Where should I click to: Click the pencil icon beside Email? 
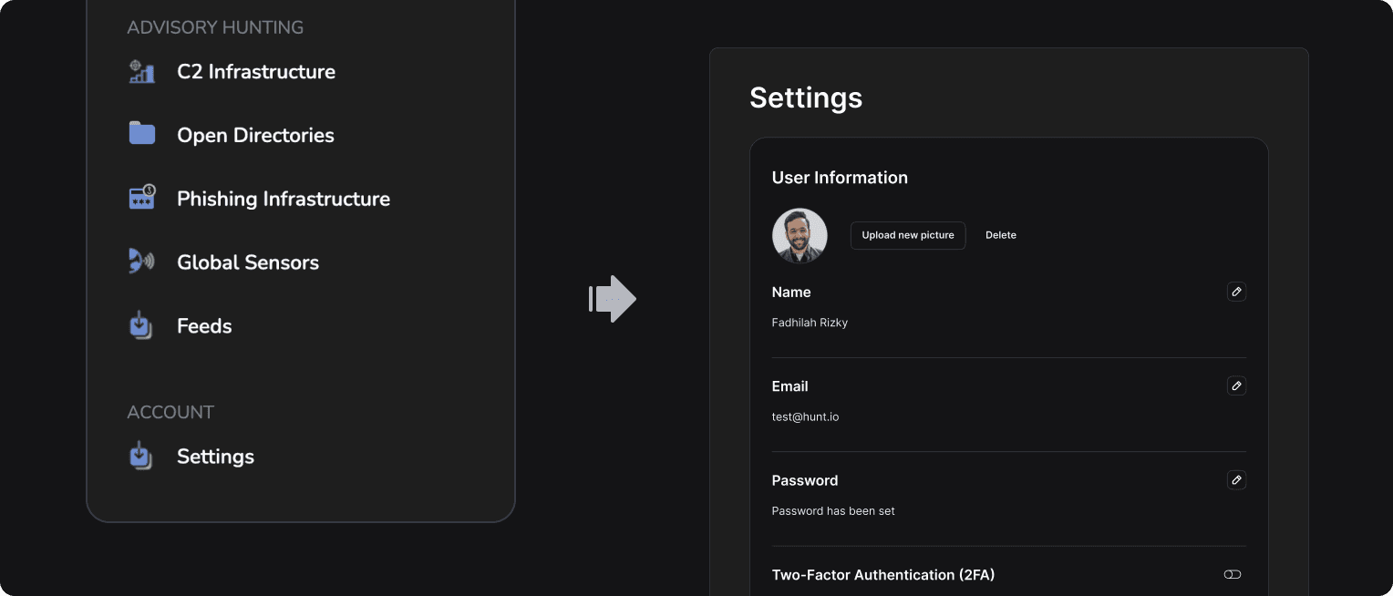1236,385
